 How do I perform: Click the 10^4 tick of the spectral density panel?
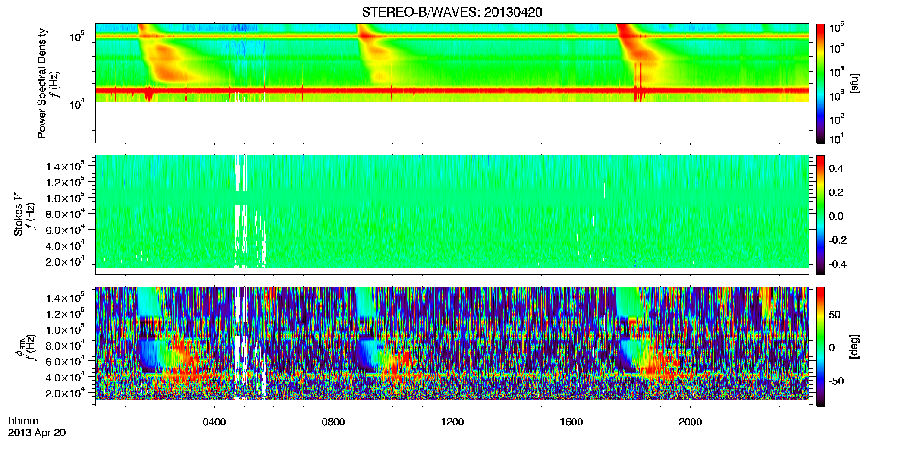pos(77,103)
